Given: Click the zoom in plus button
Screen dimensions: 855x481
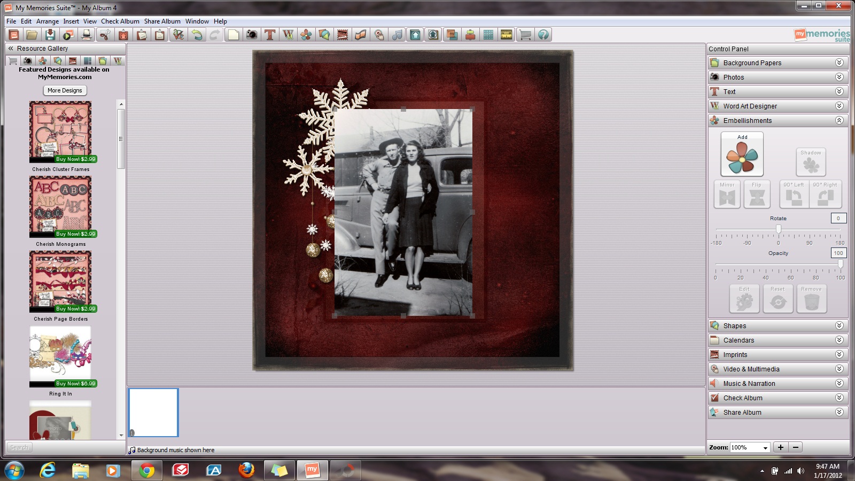Looking at the screenshot, I should 781,447.
